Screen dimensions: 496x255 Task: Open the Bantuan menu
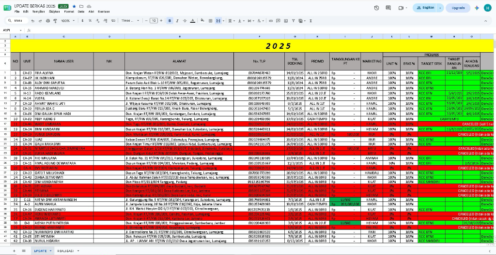[x=104, y=12]
